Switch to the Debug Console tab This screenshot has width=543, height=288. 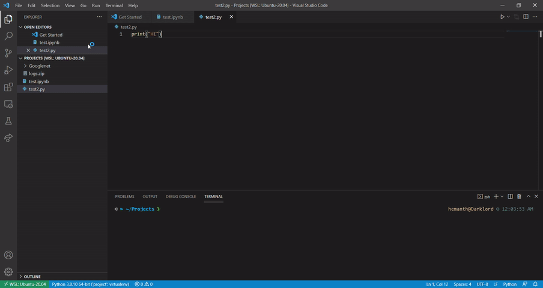pyautogui.click(x=181, y=196)
